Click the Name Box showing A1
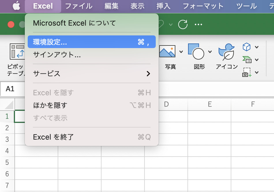This screenshot has width=274, height=192. coord(13,89)
